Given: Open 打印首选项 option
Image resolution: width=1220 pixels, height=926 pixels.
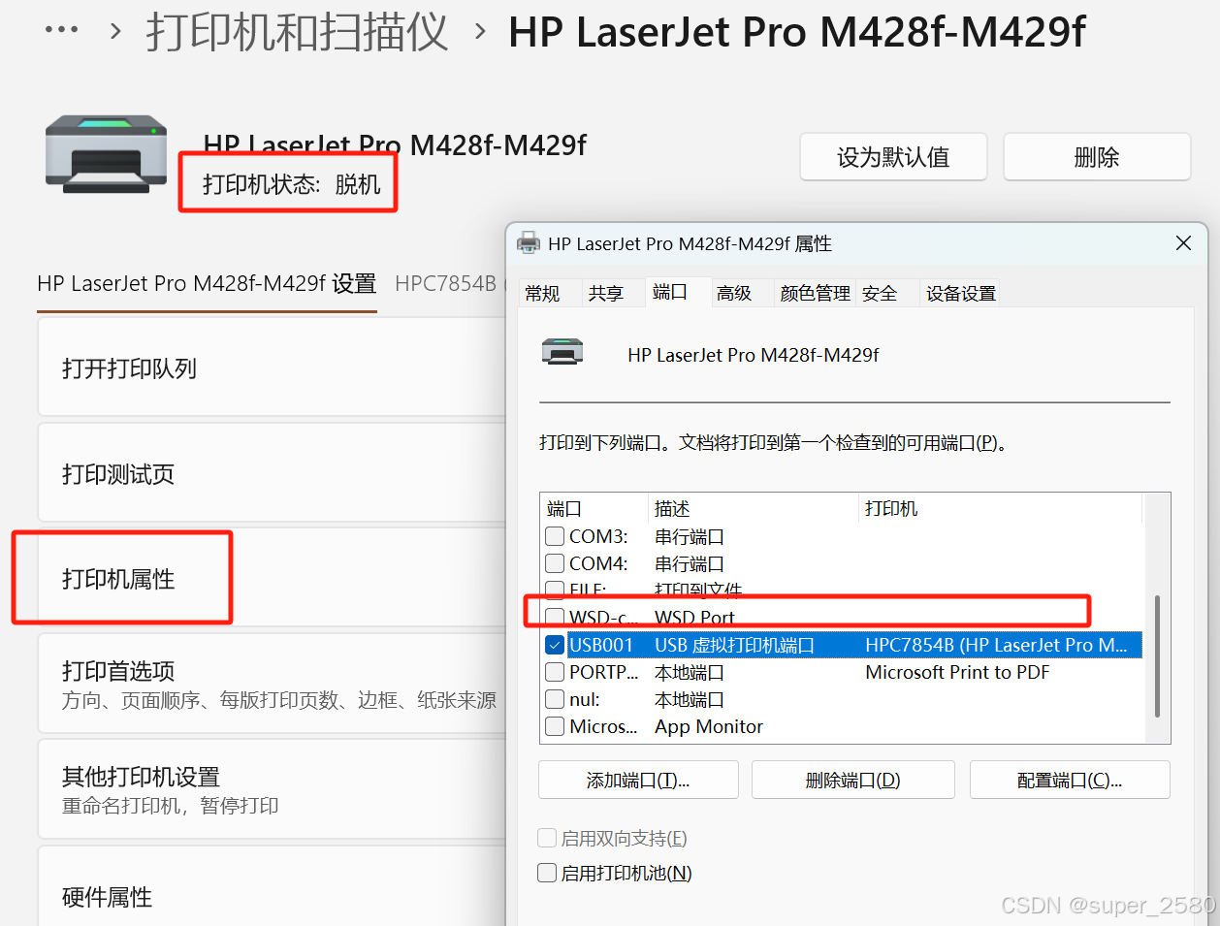Looking at the screenshot, I should [272, 684].
